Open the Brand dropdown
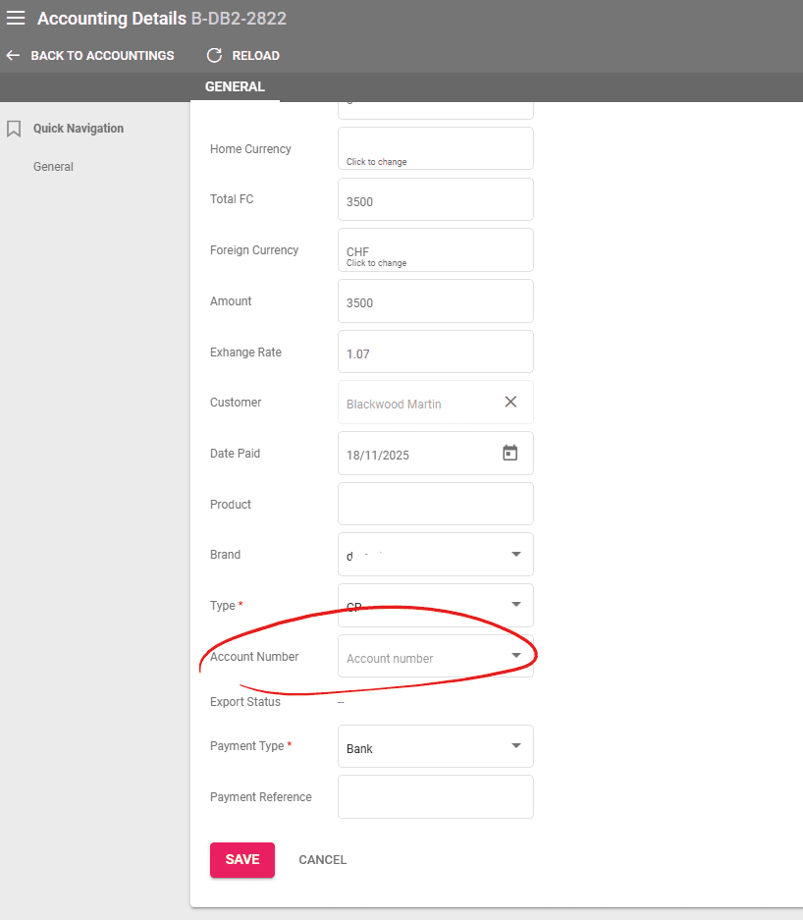The height and width of the screenshot is (920, 803). click(x=515, y=554)
